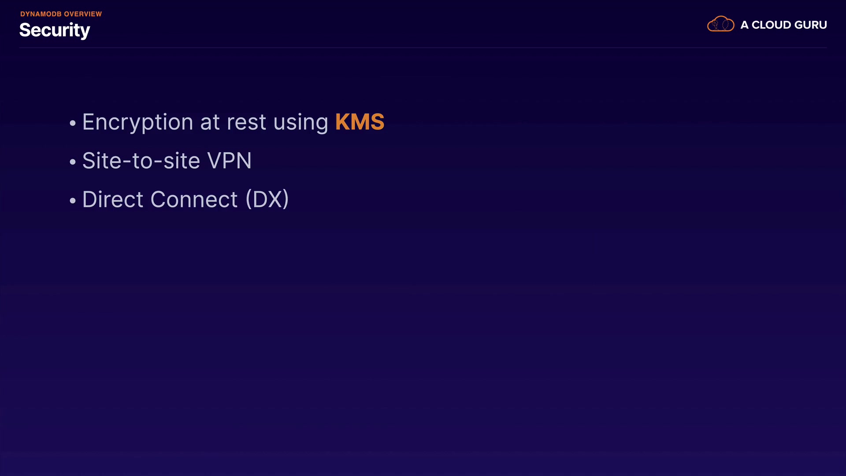Click the bullet dot before "Site-to-site VPN"

click(73, 162)
